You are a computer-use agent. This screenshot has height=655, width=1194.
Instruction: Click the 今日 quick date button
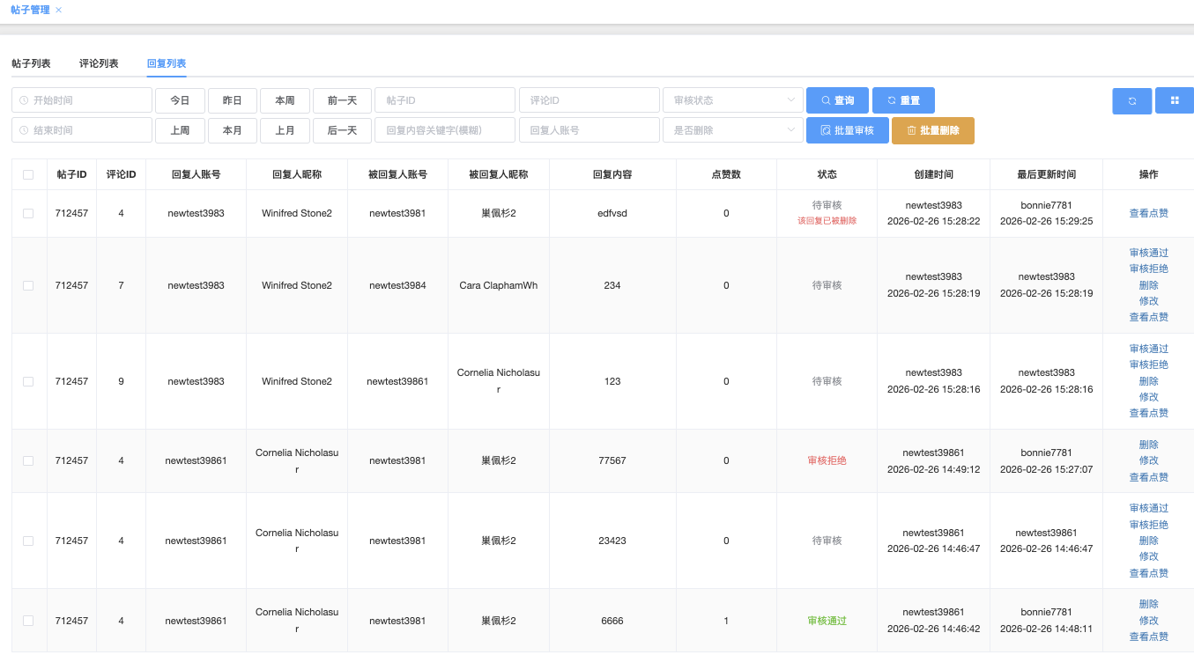click(180, 100)
